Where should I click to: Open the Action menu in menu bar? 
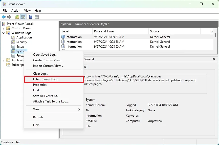[16, 11]
